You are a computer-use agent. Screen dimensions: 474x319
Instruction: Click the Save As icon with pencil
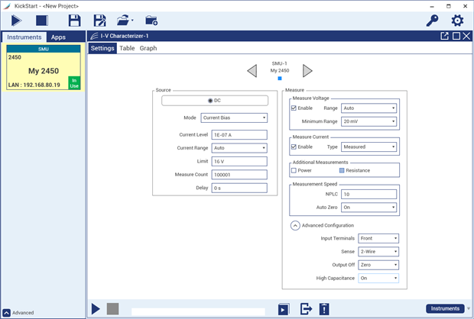[x=99, y=21]
